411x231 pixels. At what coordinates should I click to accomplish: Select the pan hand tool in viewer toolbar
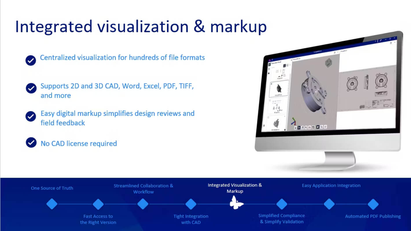303,127
